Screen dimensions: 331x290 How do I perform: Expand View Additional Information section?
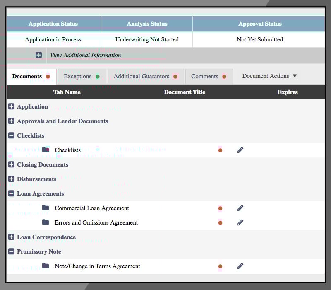[38, 55]
